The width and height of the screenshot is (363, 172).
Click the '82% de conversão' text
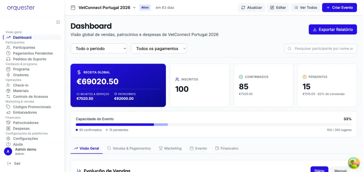click(331, 94)
